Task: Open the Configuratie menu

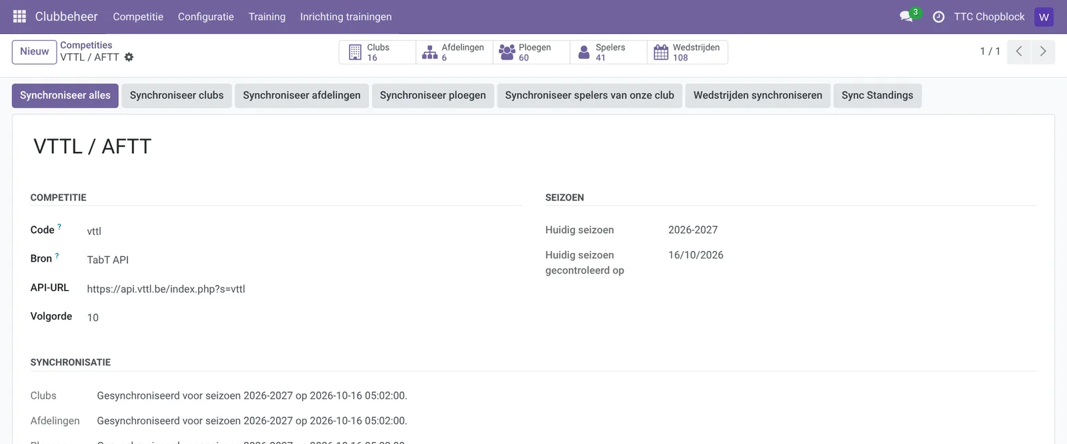Action: pos(206,17)
